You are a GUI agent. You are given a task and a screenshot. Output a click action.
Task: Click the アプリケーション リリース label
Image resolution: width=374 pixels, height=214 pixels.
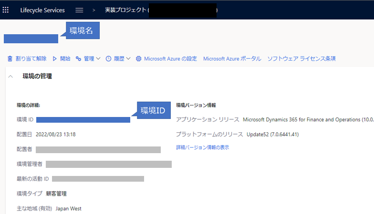coord(208,120)
